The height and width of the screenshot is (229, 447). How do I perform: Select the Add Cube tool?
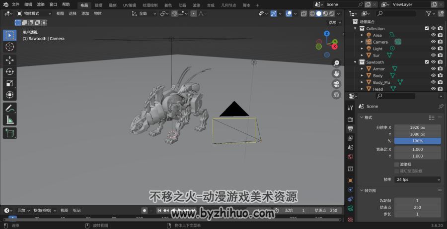pos(10,133)
